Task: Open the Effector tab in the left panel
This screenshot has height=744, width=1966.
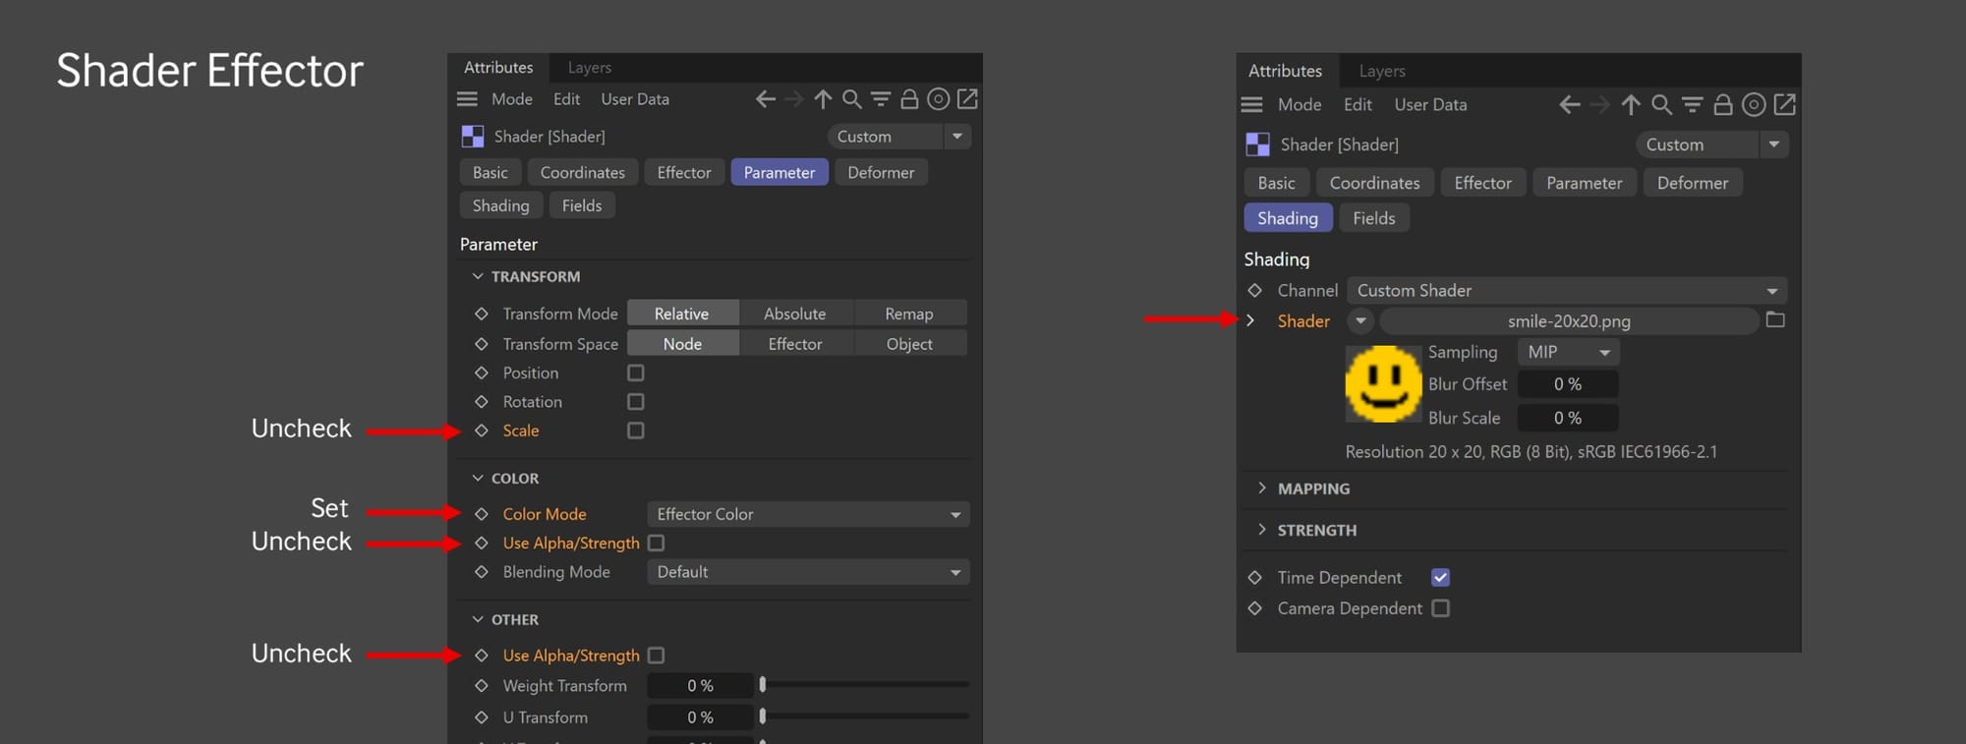Action: [x=684, y=173]
